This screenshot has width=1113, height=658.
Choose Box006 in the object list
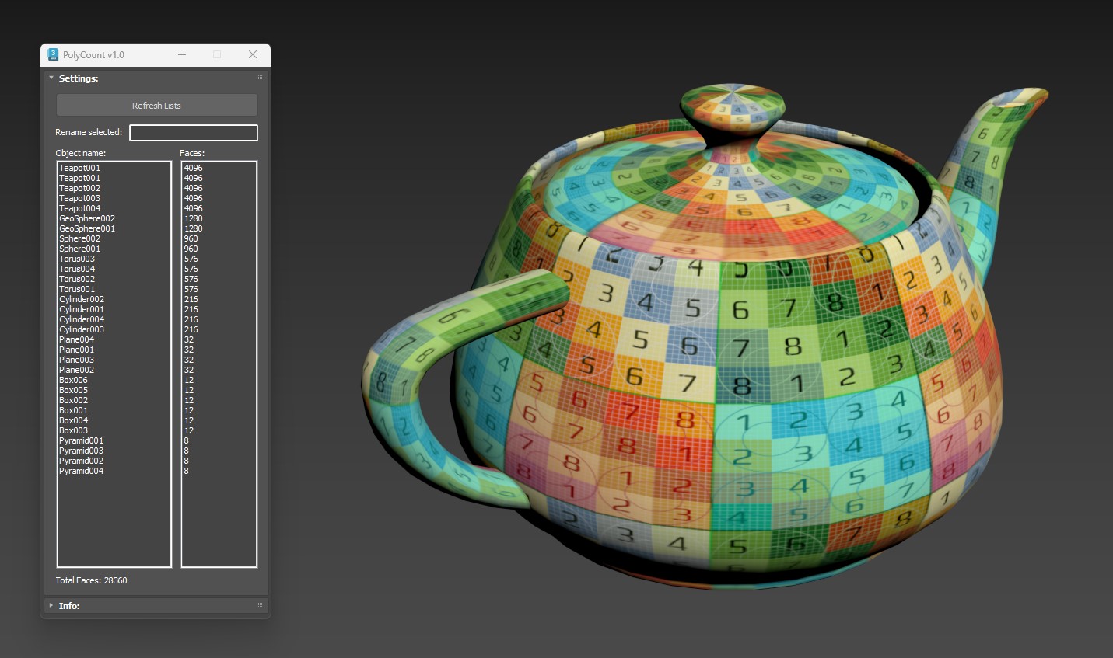74,380
